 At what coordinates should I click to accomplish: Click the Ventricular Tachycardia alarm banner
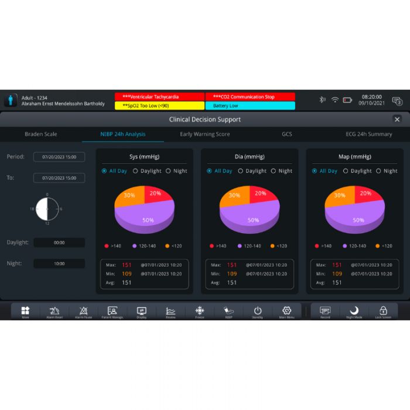[159, 97]
